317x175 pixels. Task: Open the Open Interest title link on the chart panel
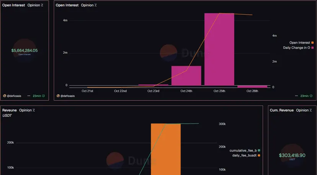tap(67, 5)
